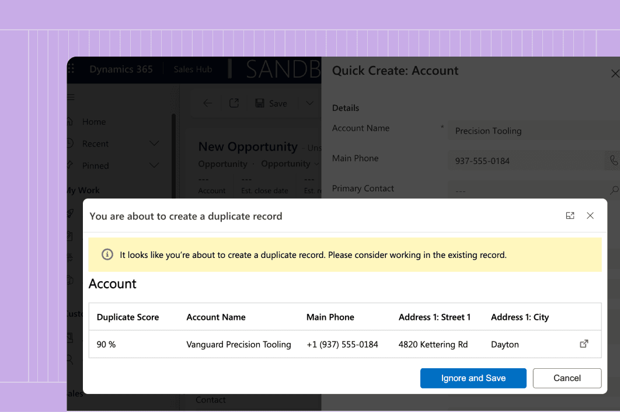
Task: Expand the Pinned chevron
Action: coord(154,165)
